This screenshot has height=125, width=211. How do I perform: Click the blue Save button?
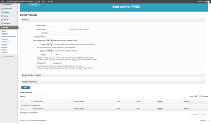[x=26, y=87]
